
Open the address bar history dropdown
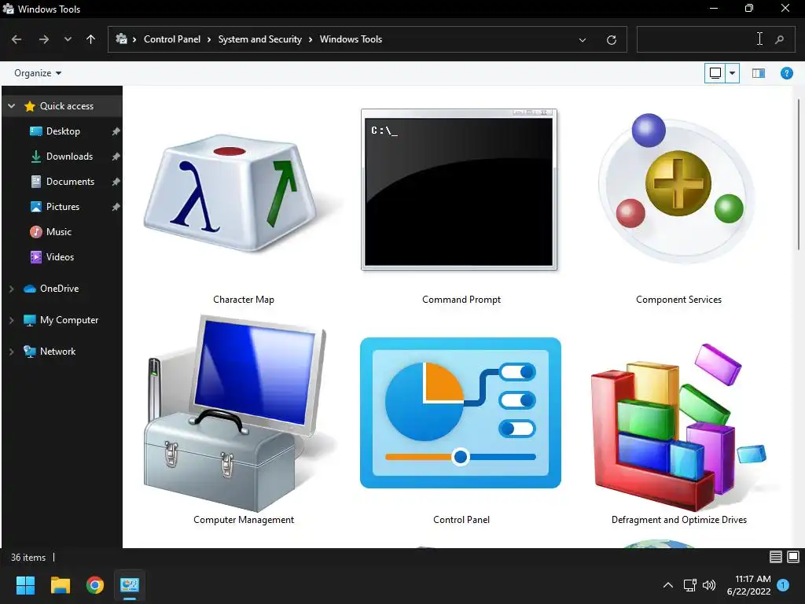pyautogui.click(x=583, y=39)
